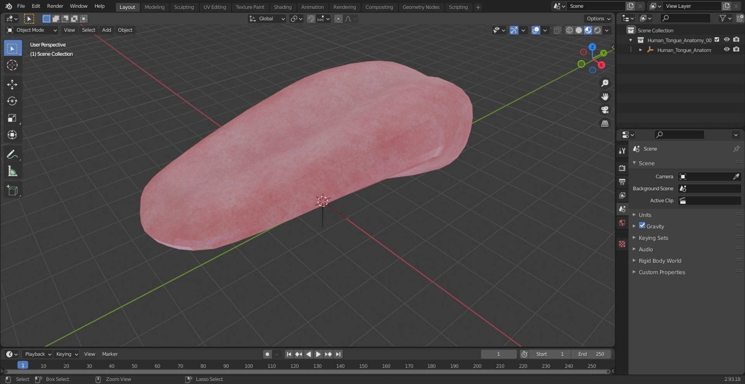Open the File menu
745x384 pixels.
click(21, 6)
